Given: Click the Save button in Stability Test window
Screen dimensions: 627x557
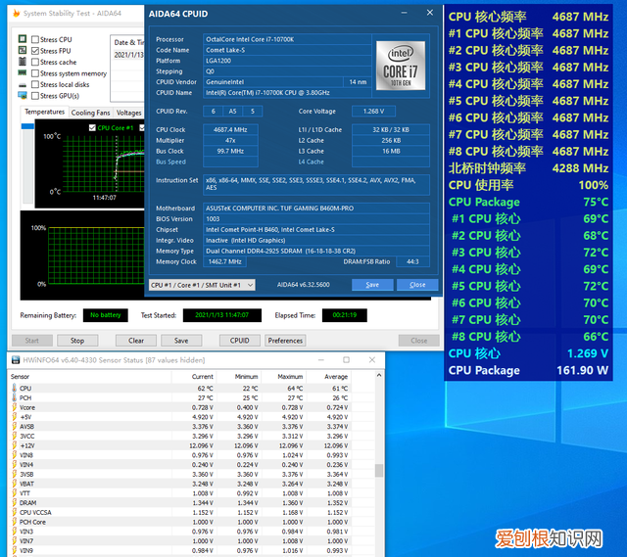Looking at the screenshot, I should 181,341.
